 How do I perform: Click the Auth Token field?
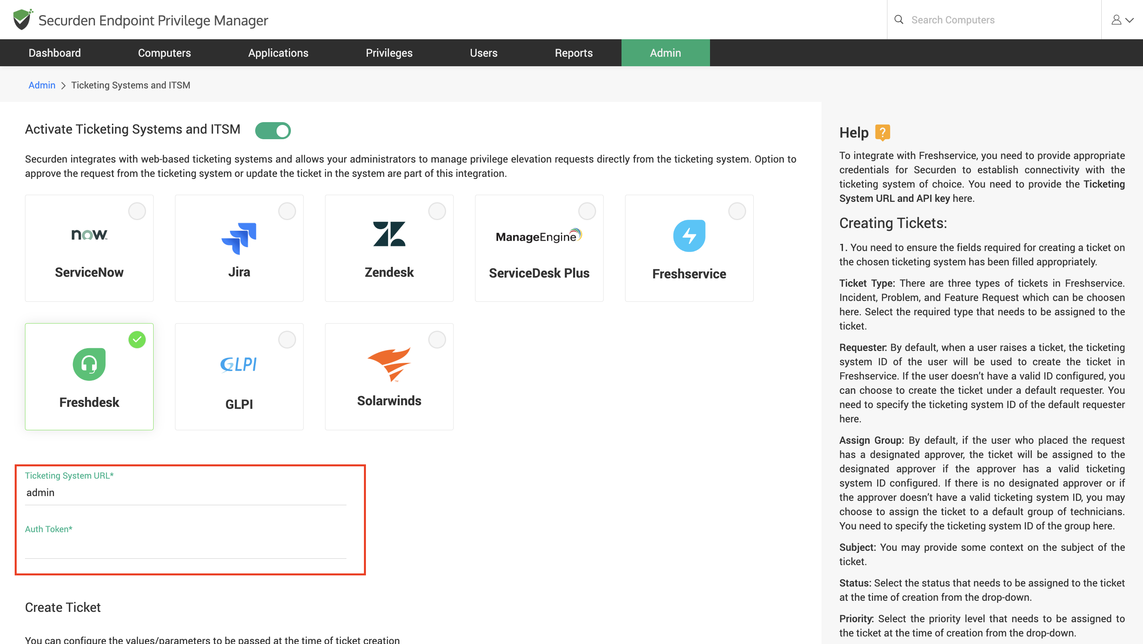(185, 547)
